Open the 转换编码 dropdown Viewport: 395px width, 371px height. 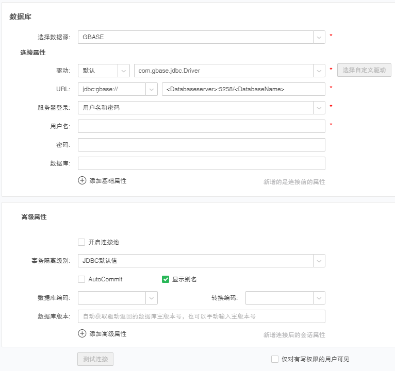(319, 298)
